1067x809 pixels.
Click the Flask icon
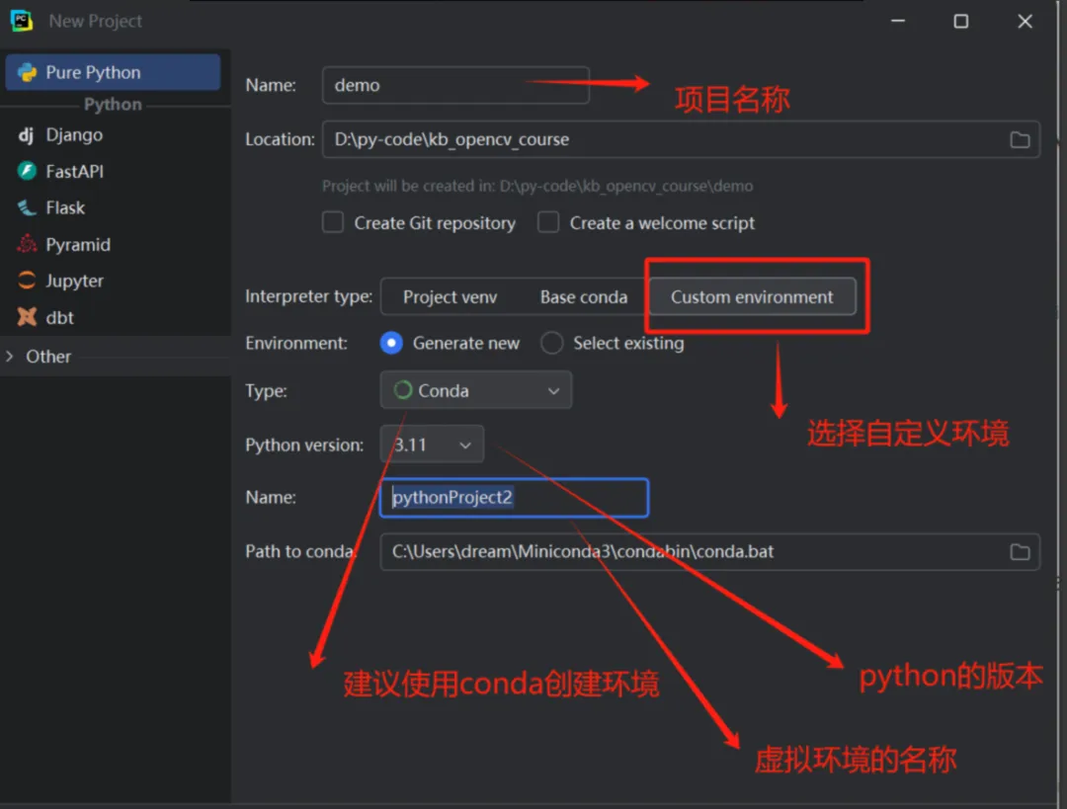coord(27,207)
